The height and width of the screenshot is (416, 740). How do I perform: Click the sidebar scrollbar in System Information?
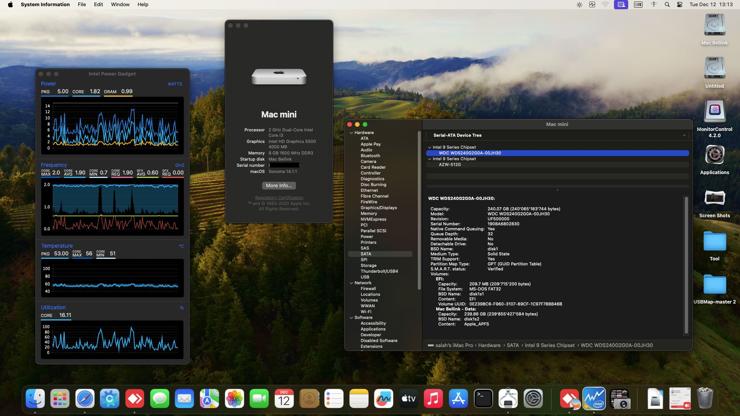(x=419, y=210)
